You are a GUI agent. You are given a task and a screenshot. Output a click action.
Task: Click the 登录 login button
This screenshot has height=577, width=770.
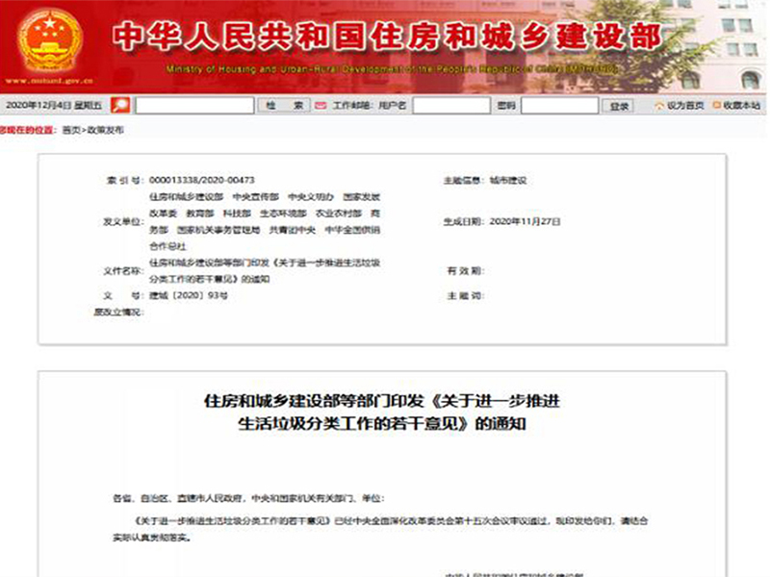coord(618,106)
